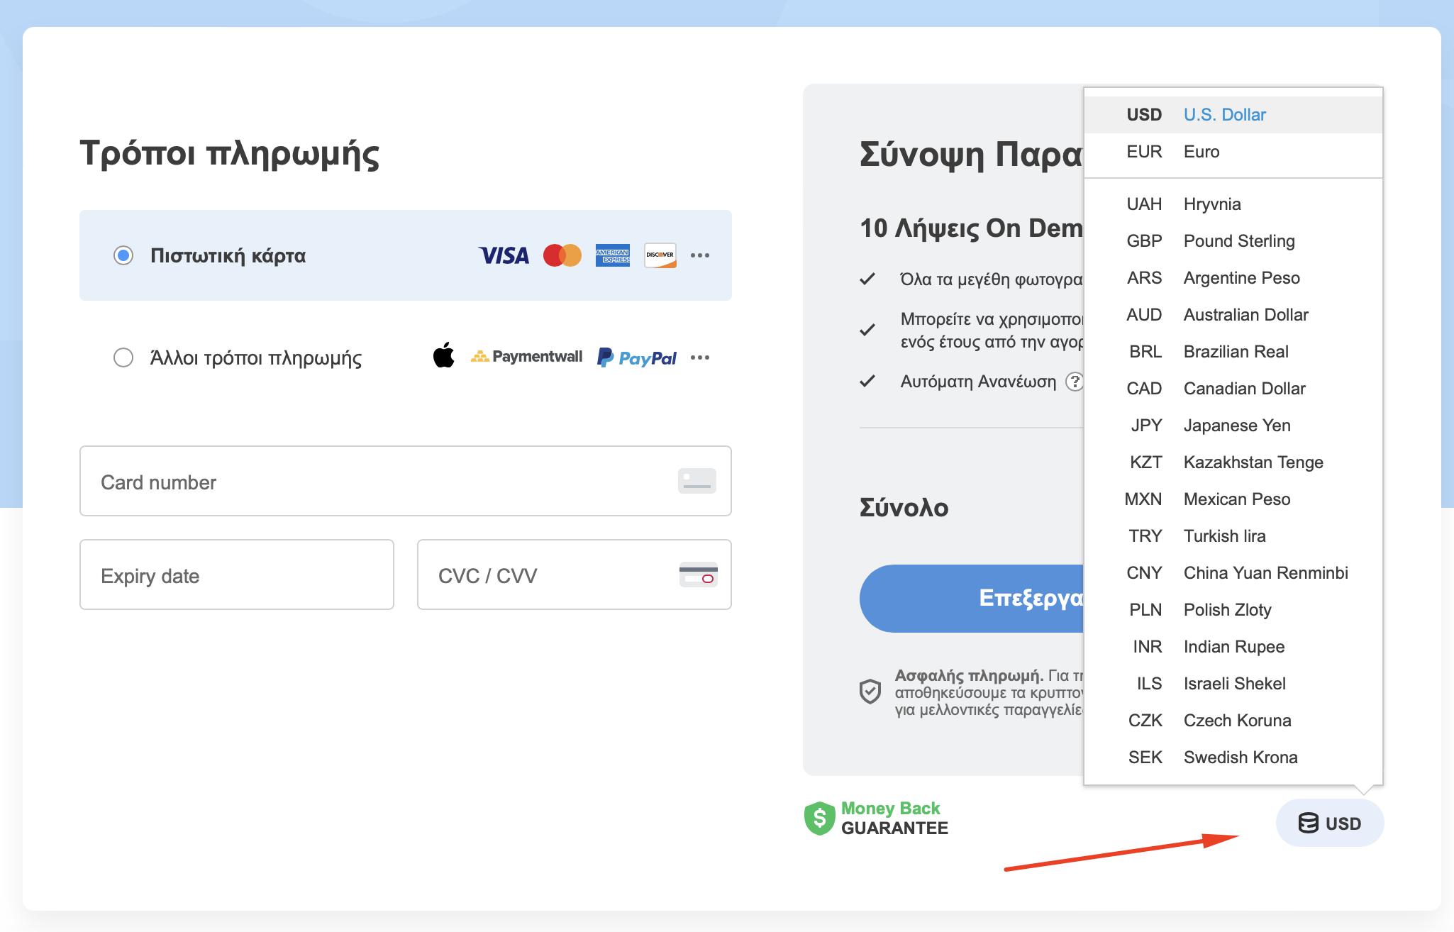Select the Visa card icon

[504, 255]
